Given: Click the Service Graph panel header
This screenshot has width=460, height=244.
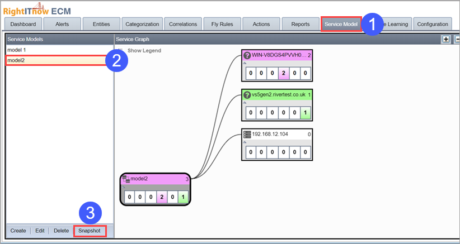Looking at the screenshot, I should point(287,39).
